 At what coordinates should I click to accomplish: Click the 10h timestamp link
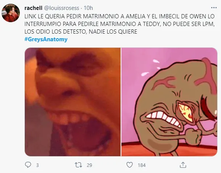click(x=89, y=8)
